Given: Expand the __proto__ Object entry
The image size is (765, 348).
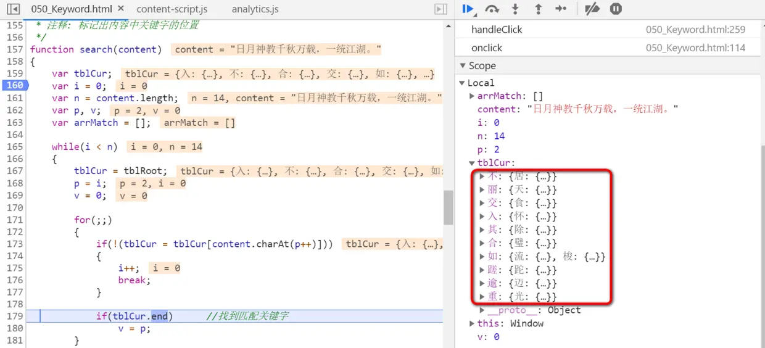Looking at the screenshot, I should click(482, 310).
